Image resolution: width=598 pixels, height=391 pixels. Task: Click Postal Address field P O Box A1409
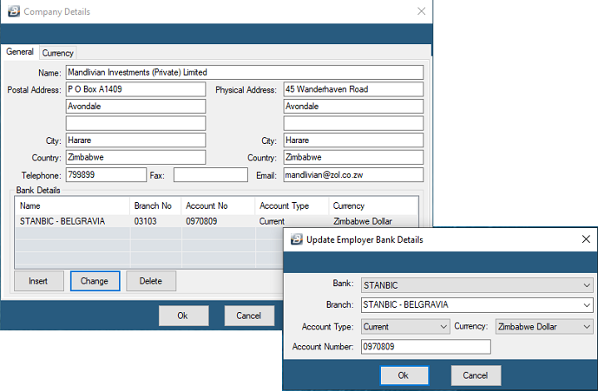point(135,89)
